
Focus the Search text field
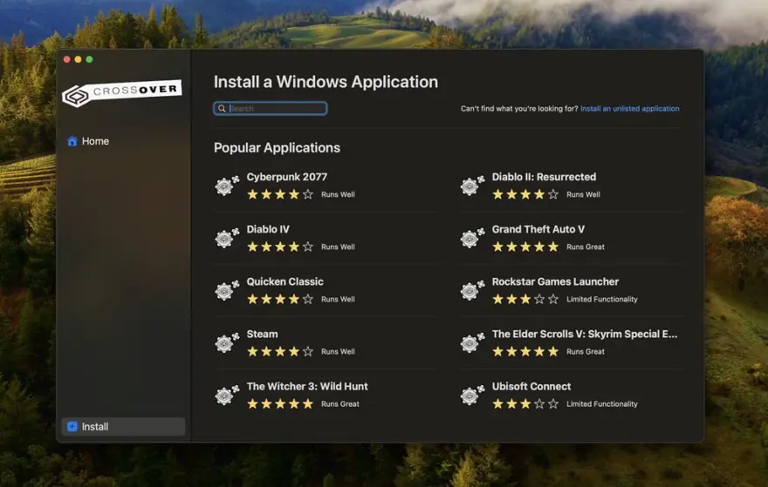271,109
